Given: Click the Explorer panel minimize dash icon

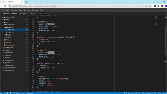Looking at the screenshot, I should [x=27, y=14].
